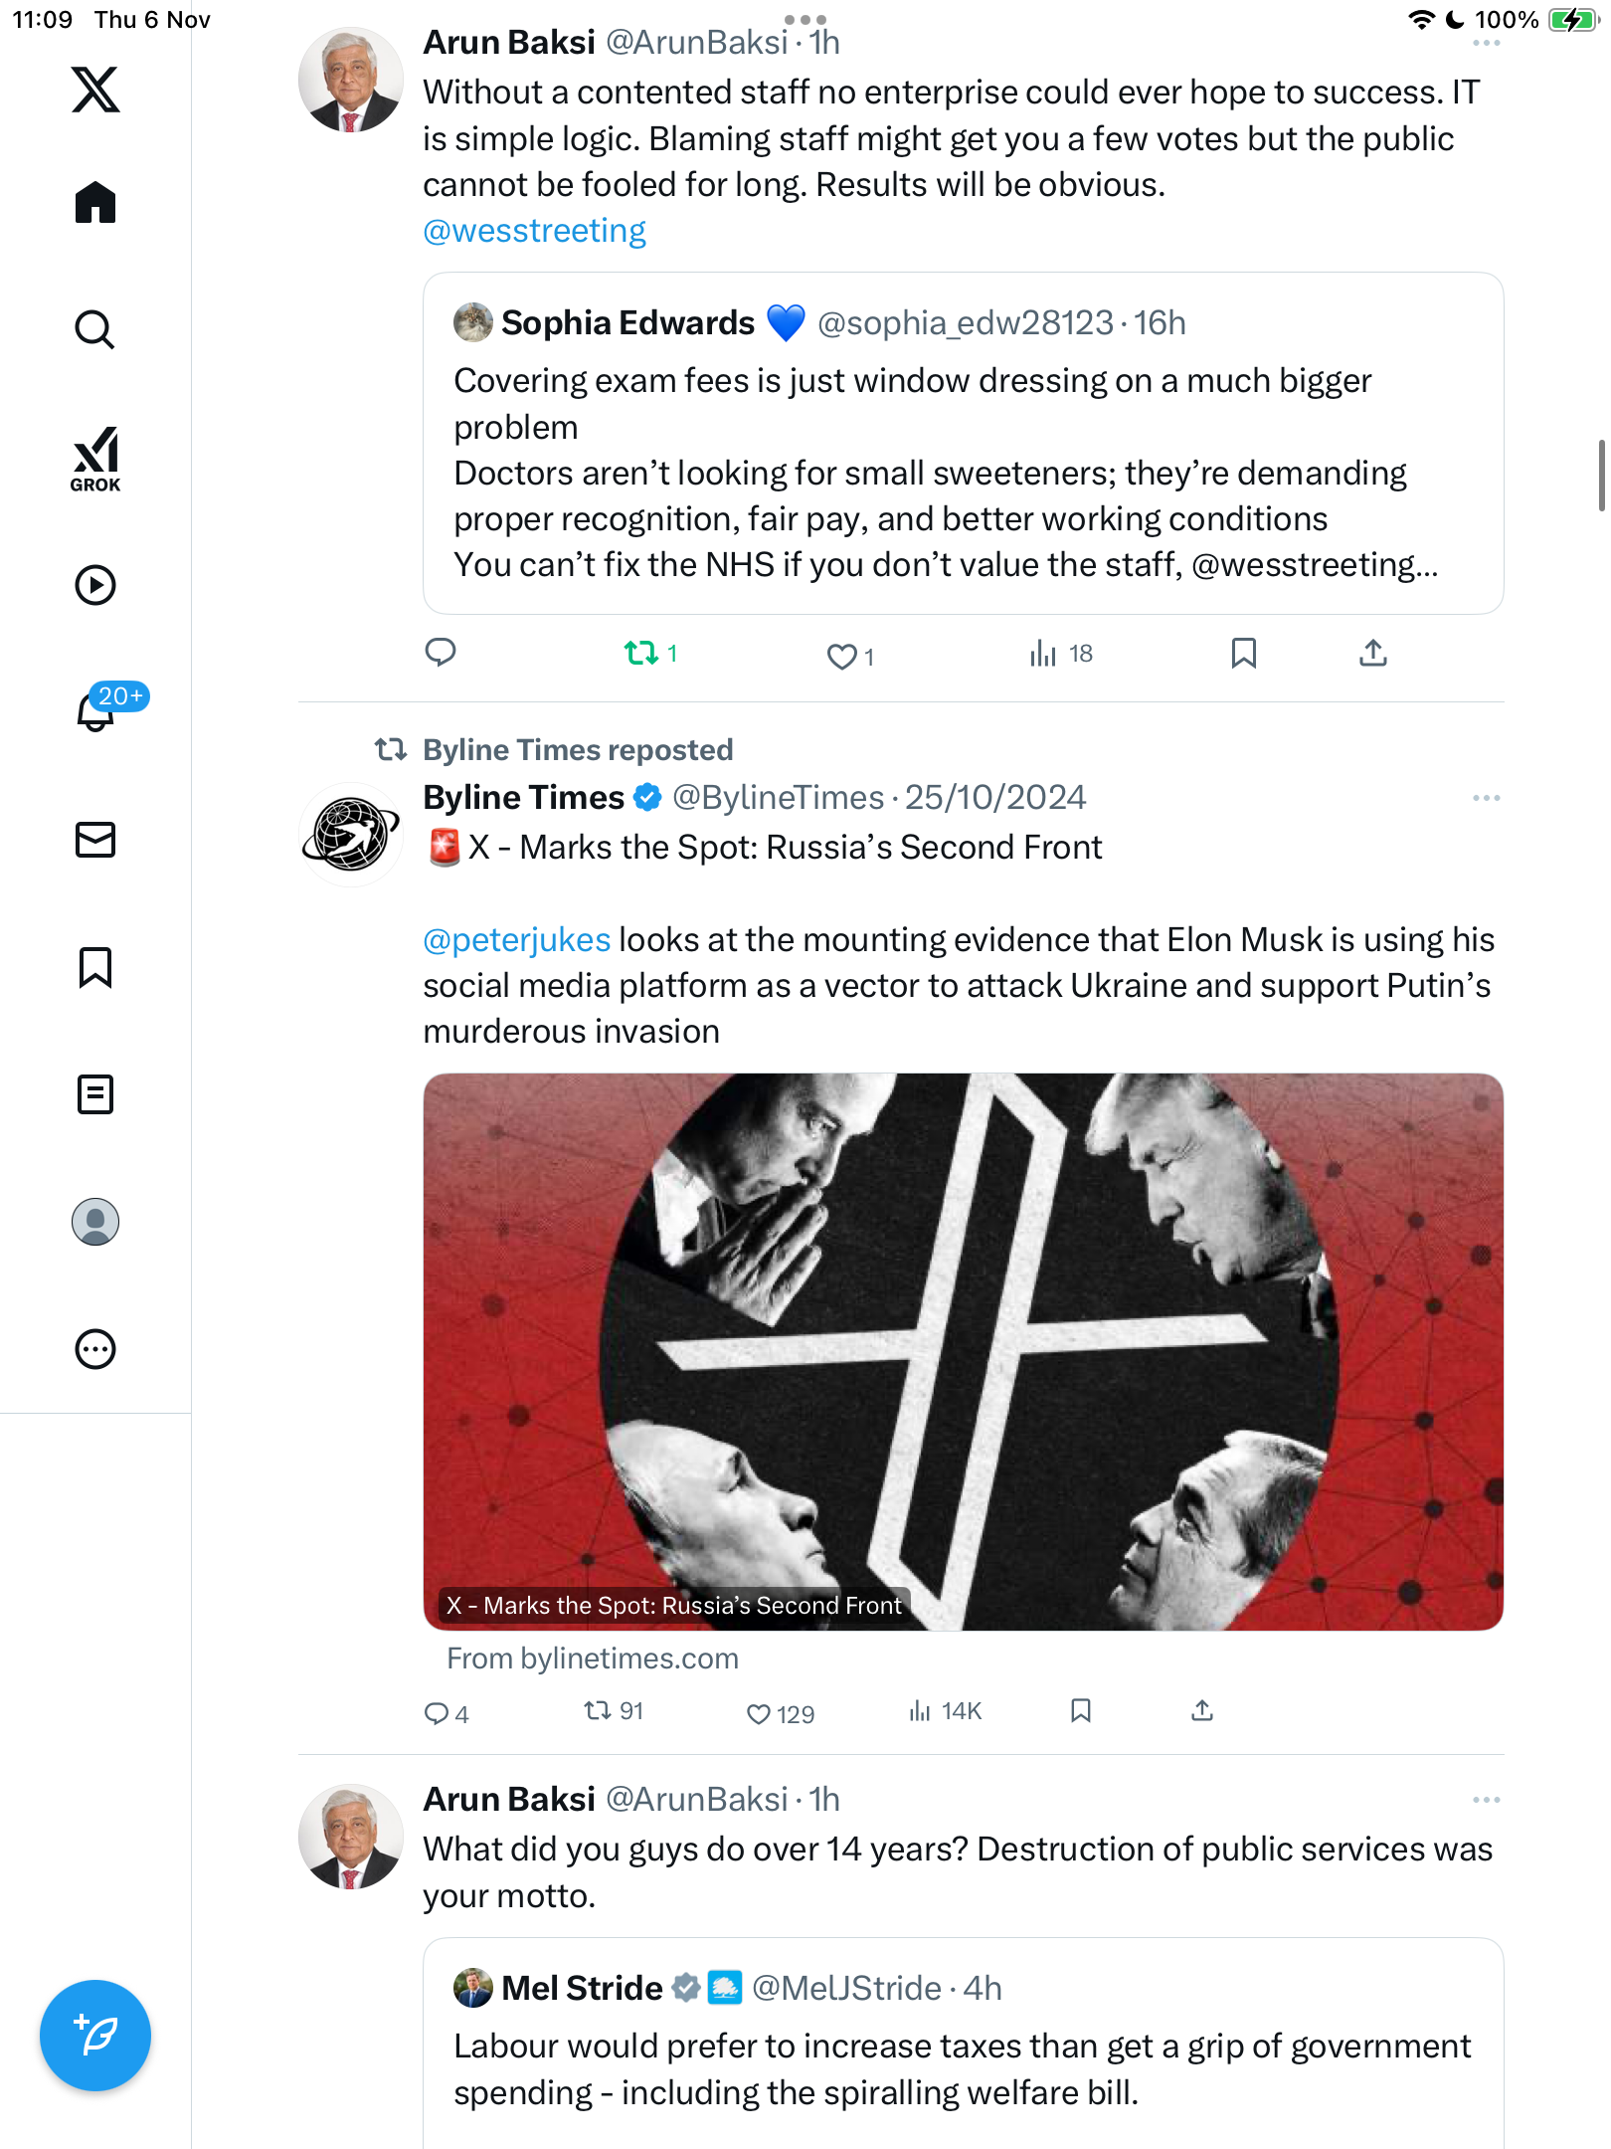
Task: Open more options on Arun Baksi's 14 years post
Action: (x=1486, y=1800)
